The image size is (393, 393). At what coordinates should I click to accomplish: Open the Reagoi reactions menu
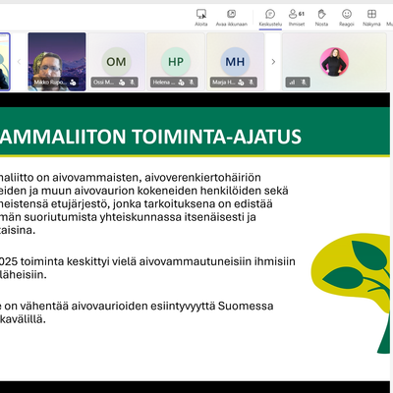point(347,14)
